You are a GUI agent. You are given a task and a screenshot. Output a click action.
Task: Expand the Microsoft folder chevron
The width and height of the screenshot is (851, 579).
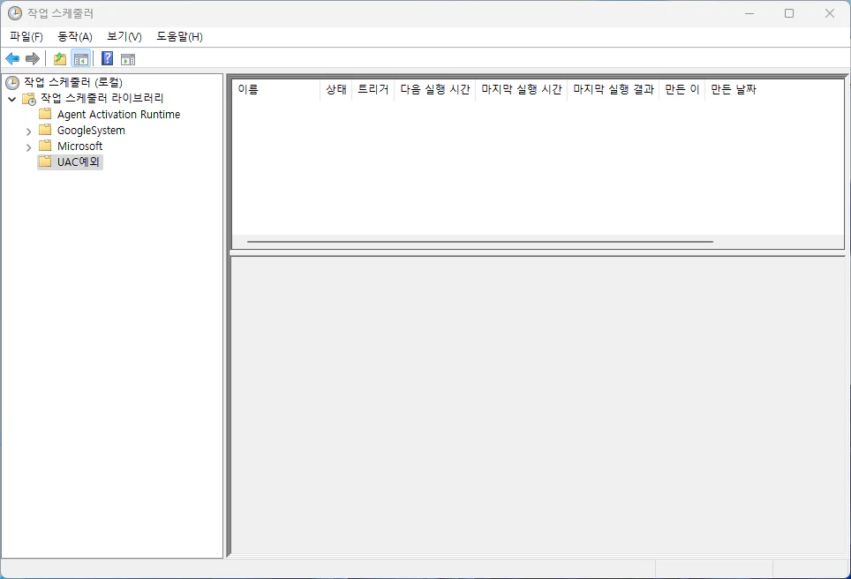(x=29, y=147)
